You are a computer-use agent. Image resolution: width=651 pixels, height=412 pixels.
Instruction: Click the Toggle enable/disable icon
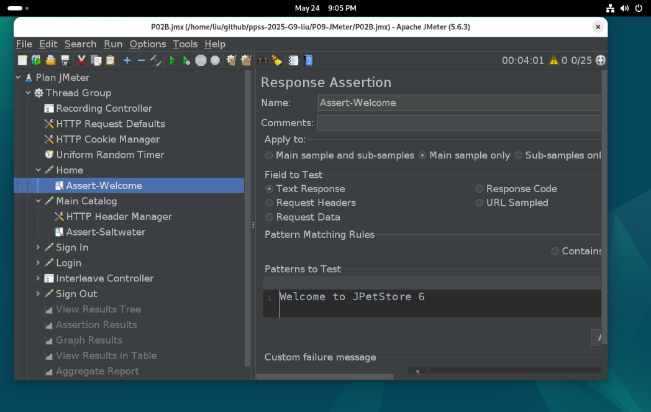(x=156, y=61)
